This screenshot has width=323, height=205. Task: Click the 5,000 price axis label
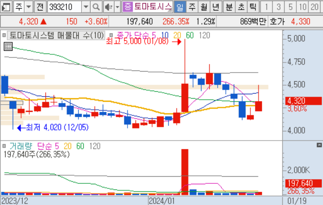pos(296,38)
